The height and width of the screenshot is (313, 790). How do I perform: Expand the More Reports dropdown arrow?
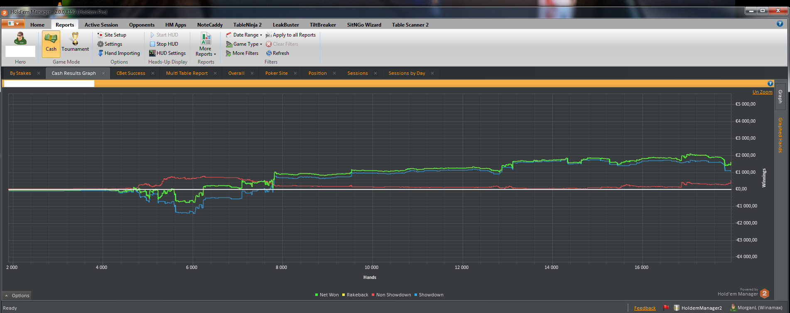[x=215, y=54]
